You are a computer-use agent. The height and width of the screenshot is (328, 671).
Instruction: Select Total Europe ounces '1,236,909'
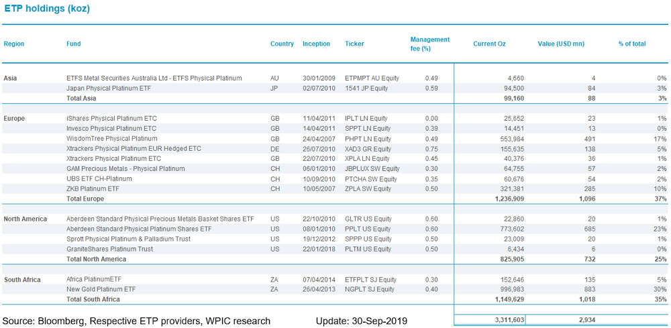click(509, 199)
